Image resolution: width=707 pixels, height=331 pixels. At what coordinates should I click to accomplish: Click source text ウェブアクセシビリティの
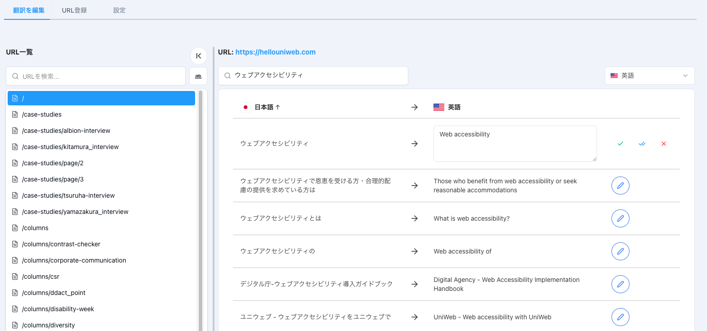pos(278,251)
